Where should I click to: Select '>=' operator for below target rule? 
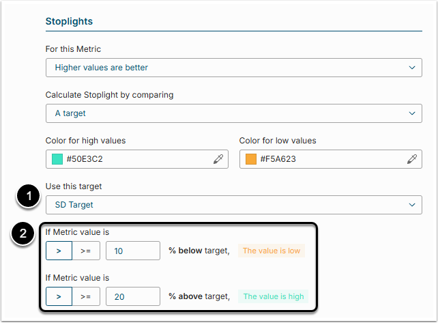coord(86,251)
